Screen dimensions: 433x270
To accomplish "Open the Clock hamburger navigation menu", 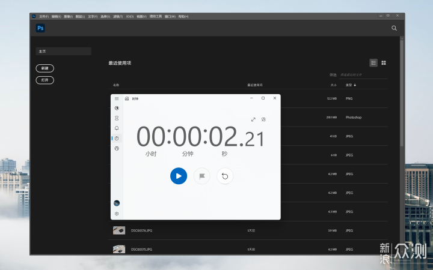I will click(x=117, y=98).
